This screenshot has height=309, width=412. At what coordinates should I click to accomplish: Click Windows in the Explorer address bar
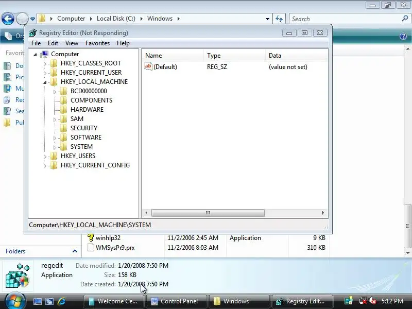click(x=160, y=19)
